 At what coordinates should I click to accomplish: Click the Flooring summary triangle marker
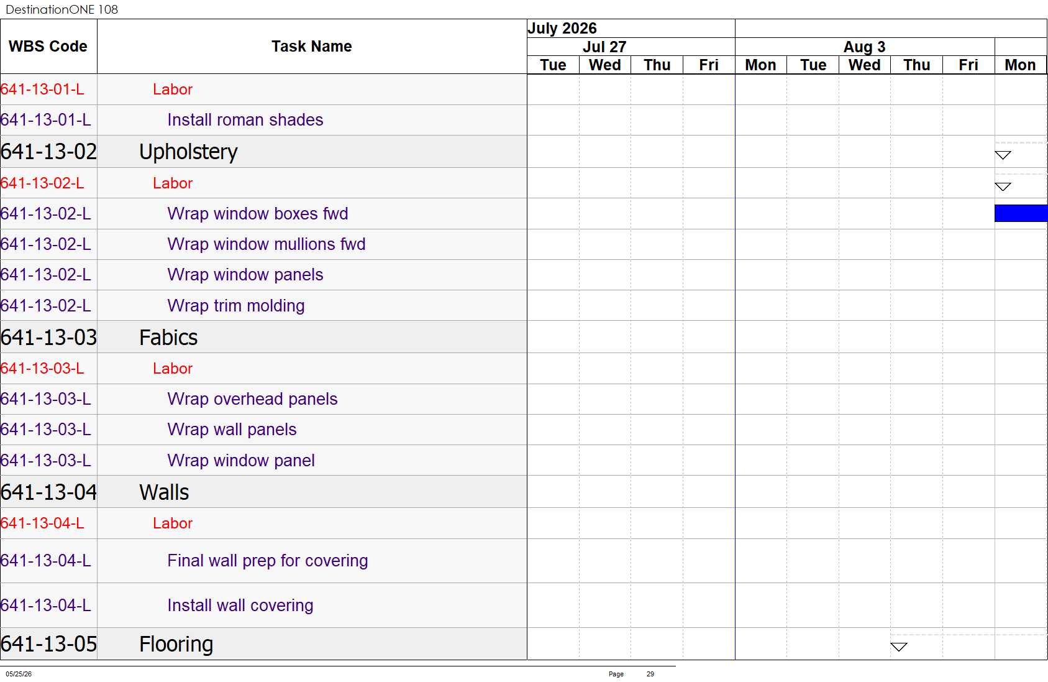[x=898, y=647]
